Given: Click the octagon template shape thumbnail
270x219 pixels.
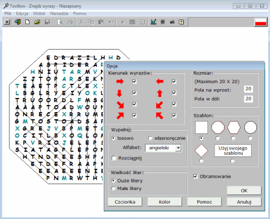Looking at the screenshot, I should 218,128.
